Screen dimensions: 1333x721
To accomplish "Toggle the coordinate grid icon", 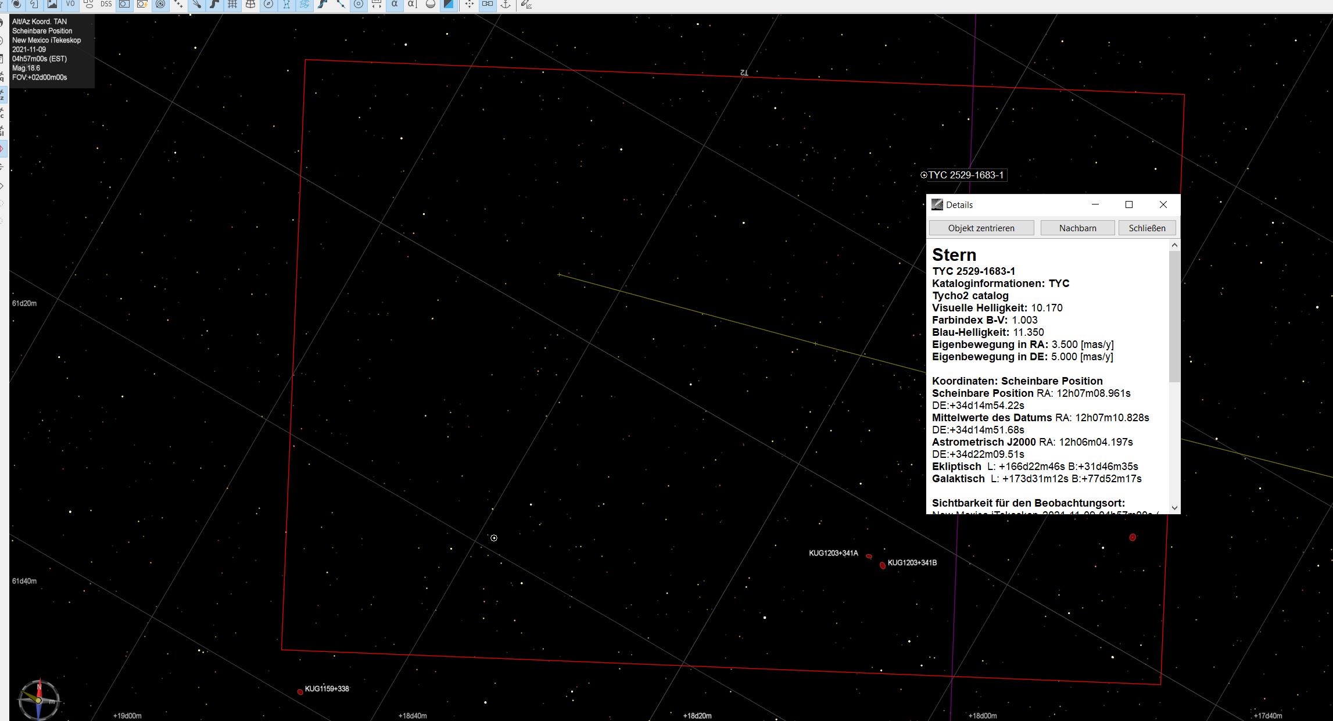I will pyautogui.click(x=232, y=4).
